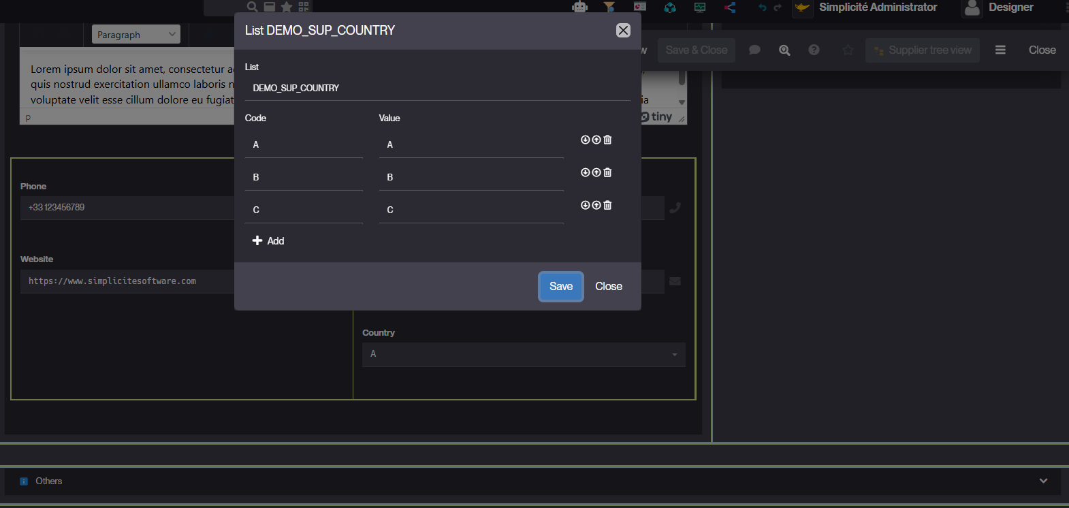
Task: Click Close button in dialog footer
Action: pyautogui.click(x=609, y=286)
